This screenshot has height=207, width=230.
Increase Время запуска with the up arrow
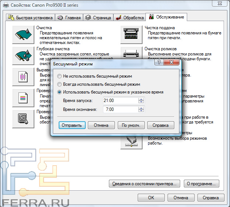tap(141, 99)
